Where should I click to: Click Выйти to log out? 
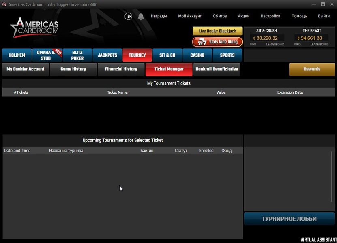tap(324, 16)
